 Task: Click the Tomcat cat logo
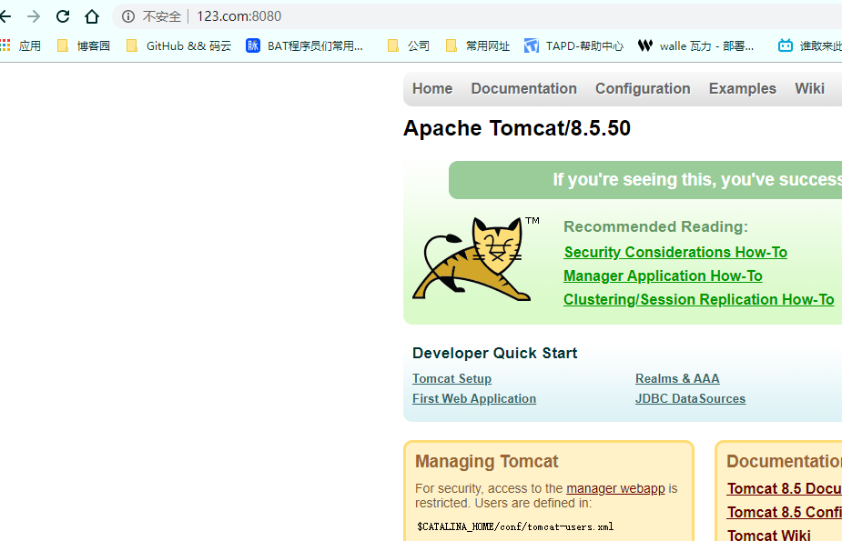point(472,259)
